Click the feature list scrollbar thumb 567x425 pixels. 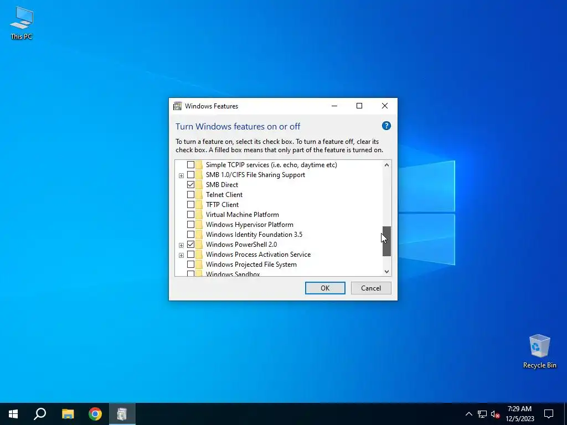pyautogui.click(x=386, y=241)
